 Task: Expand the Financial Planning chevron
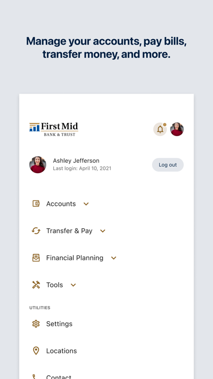click(114, 258)
